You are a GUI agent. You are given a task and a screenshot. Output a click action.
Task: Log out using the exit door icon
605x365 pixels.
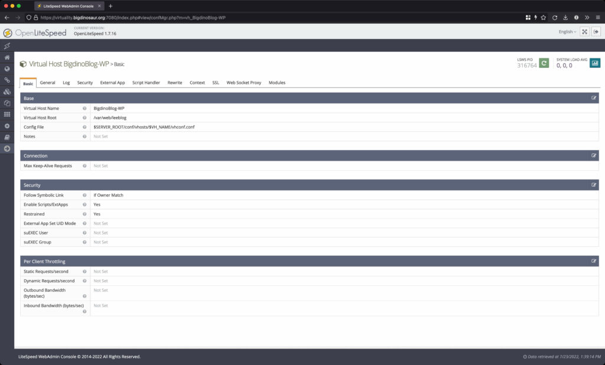point(597,31)
